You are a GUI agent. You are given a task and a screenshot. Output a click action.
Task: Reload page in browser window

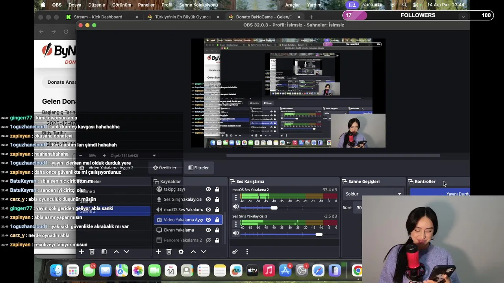coord(66,31)
